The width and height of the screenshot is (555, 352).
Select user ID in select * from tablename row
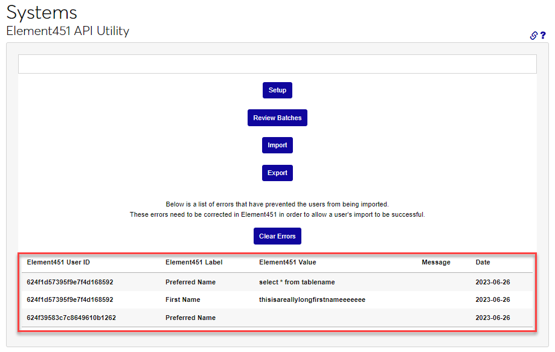[70, 282]
